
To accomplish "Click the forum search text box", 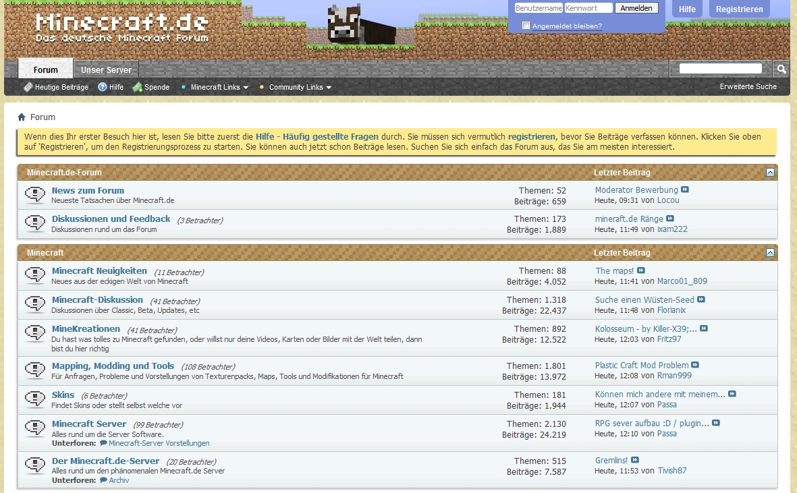I will (x=720, y=69).
